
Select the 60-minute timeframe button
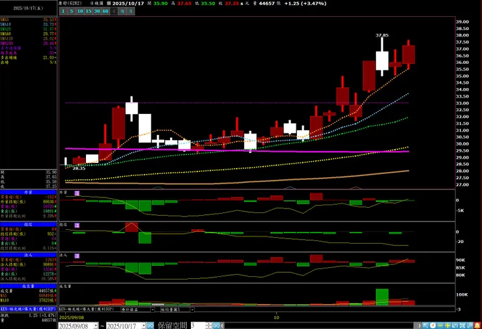(x=106, y=11)
